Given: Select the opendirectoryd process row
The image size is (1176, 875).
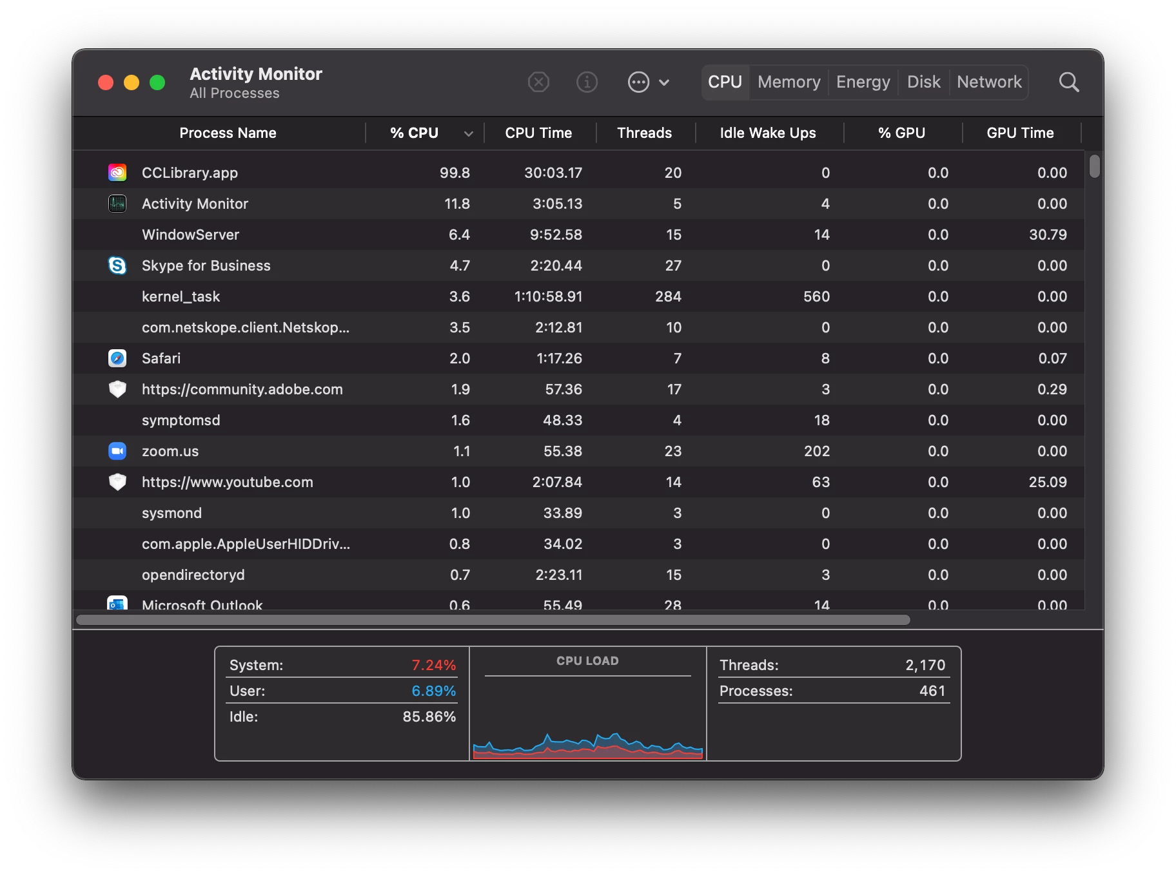Looking at the screenshot, I should pos(578,575).
